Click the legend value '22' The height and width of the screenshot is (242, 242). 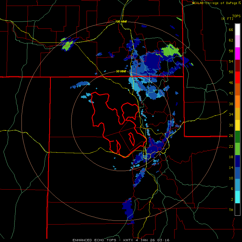[231, 147]
